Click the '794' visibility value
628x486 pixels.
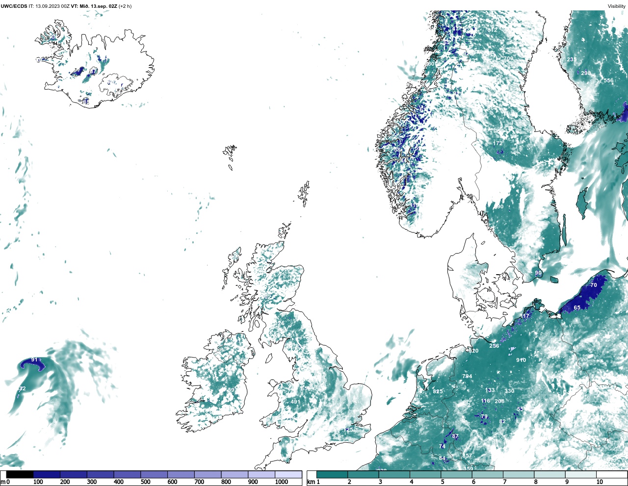467,376
